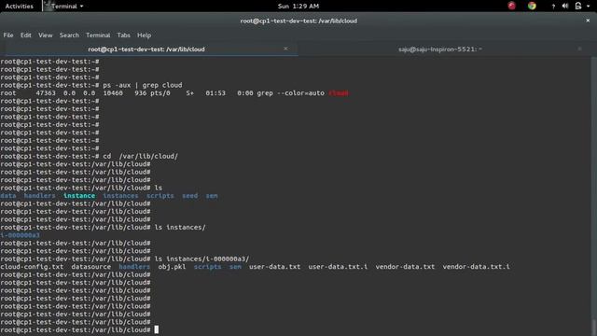
Task: Click the terminal vertical scrollbar
Action: 594,196
